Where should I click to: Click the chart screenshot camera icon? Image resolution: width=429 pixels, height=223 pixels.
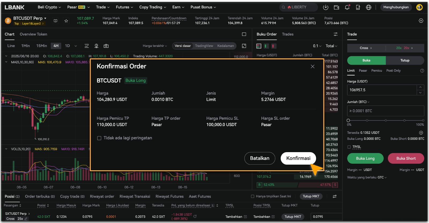[x=106, y=46]
